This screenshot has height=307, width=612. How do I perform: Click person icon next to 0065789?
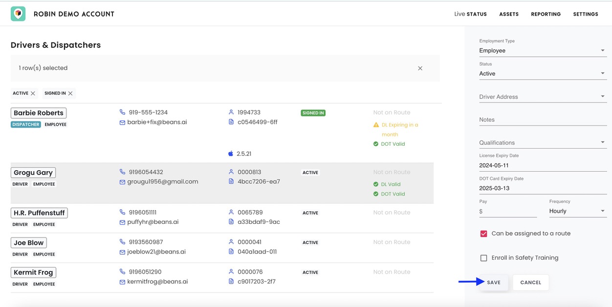(231, 212)
